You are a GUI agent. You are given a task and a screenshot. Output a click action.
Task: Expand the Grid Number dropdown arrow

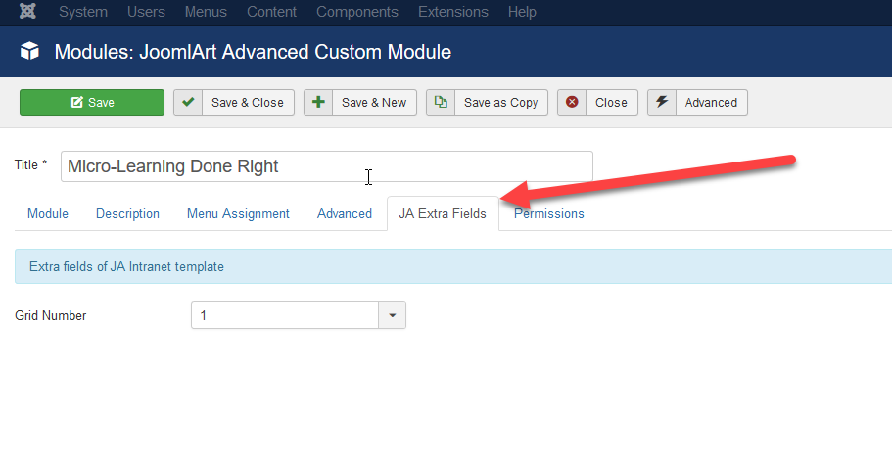point(392,315)
